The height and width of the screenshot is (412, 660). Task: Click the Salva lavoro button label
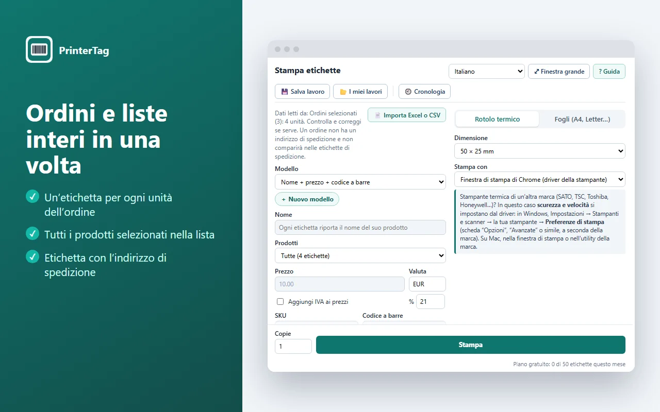tap(307, 92)
